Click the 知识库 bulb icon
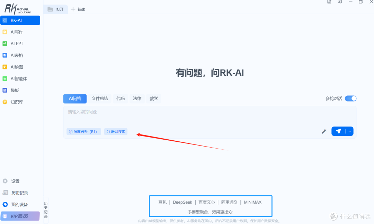This screenshot has width=374, height=224. [x=5, y=102]
